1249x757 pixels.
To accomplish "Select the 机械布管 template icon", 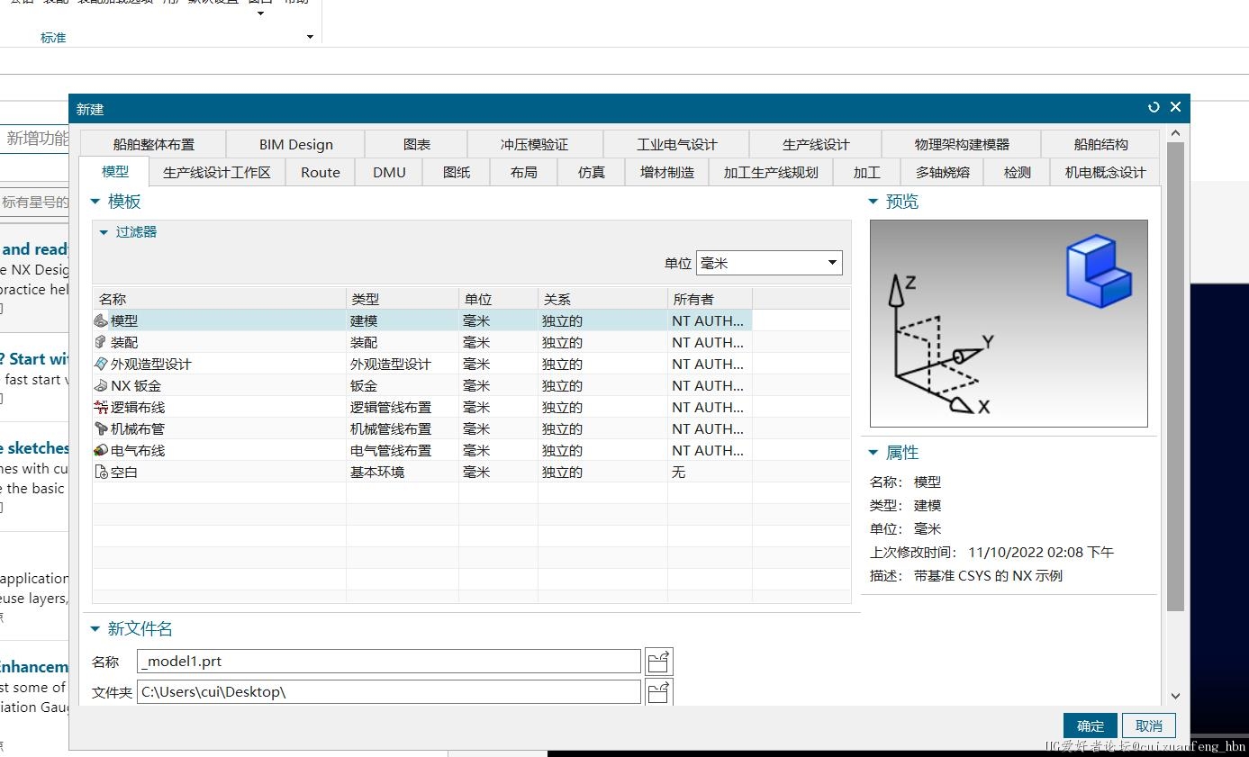I will pyautogui.click(x=101, y=428).
